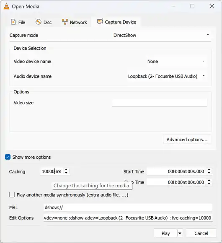Open Advanced options dialog
The image size is (222, 243).
(187, 140)
